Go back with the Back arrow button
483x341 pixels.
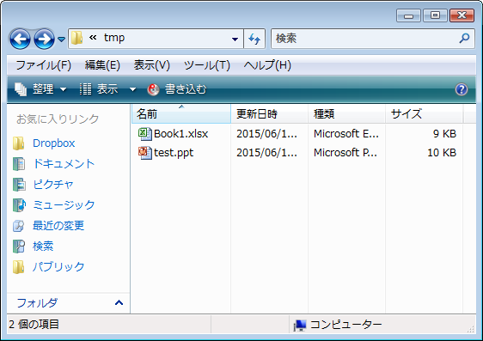point(20,40)
